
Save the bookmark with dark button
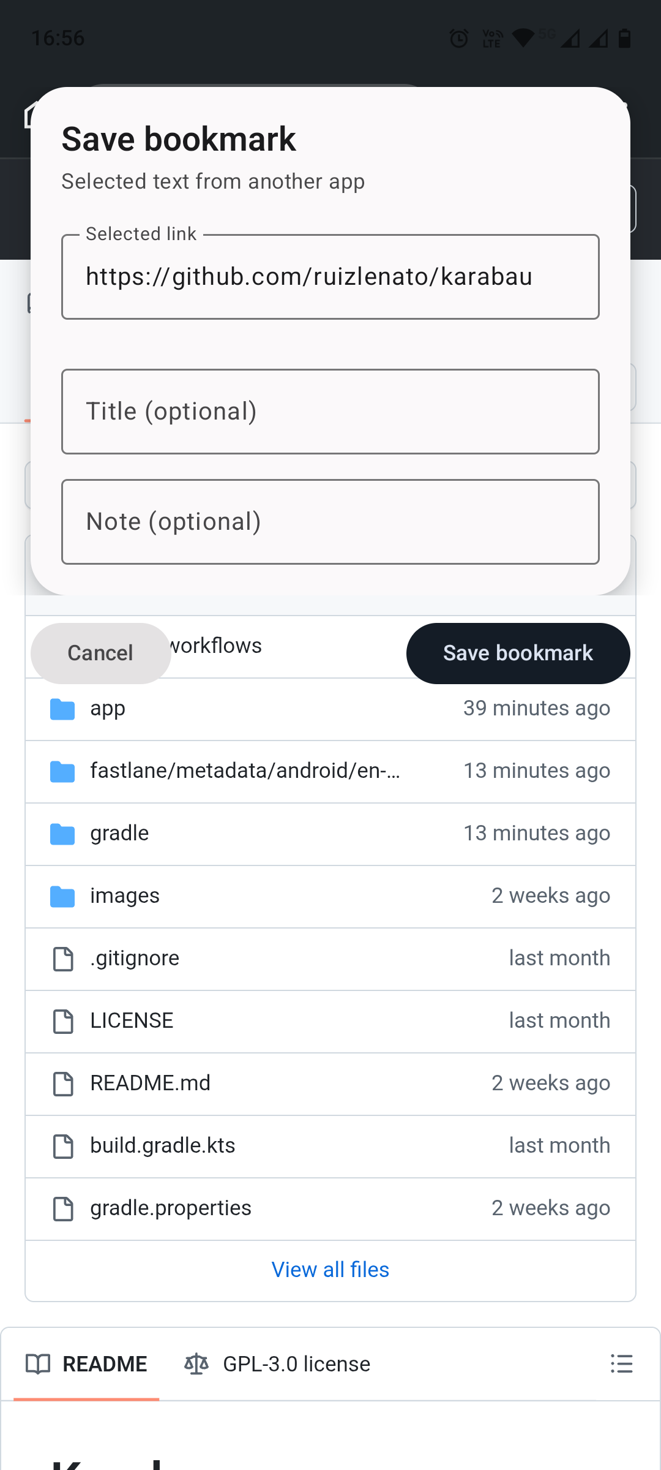click(x=518, y=653)
